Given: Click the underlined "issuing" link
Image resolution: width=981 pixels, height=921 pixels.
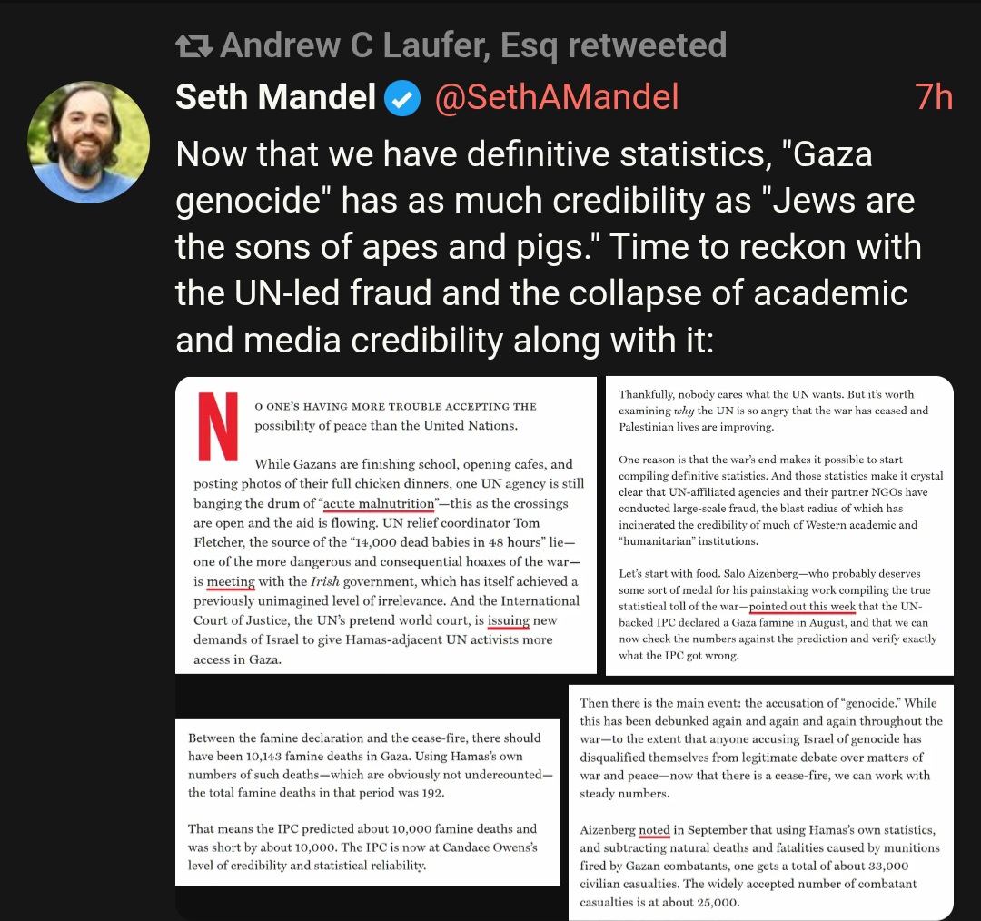Looking at the screenshot, I should pyautogui.click(x=508, y=620).
